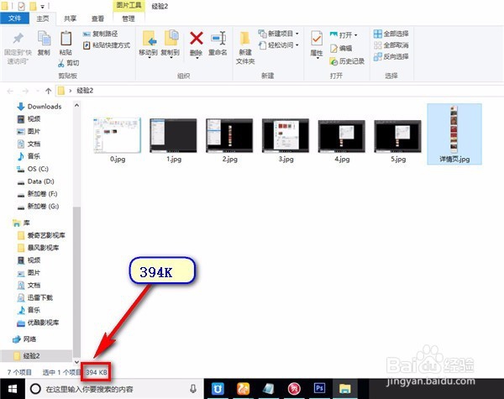Viewport: 504px width, 399px height.
Task: Click the Paste (粘贴) ribbon icon
Action: coord(66,43)
